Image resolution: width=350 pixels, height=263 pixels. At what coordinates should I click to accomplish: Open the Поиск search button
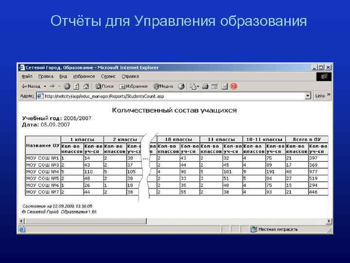(105, 86)
